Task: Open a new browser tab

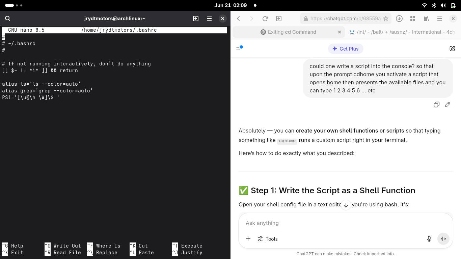Action: [279, 19]
